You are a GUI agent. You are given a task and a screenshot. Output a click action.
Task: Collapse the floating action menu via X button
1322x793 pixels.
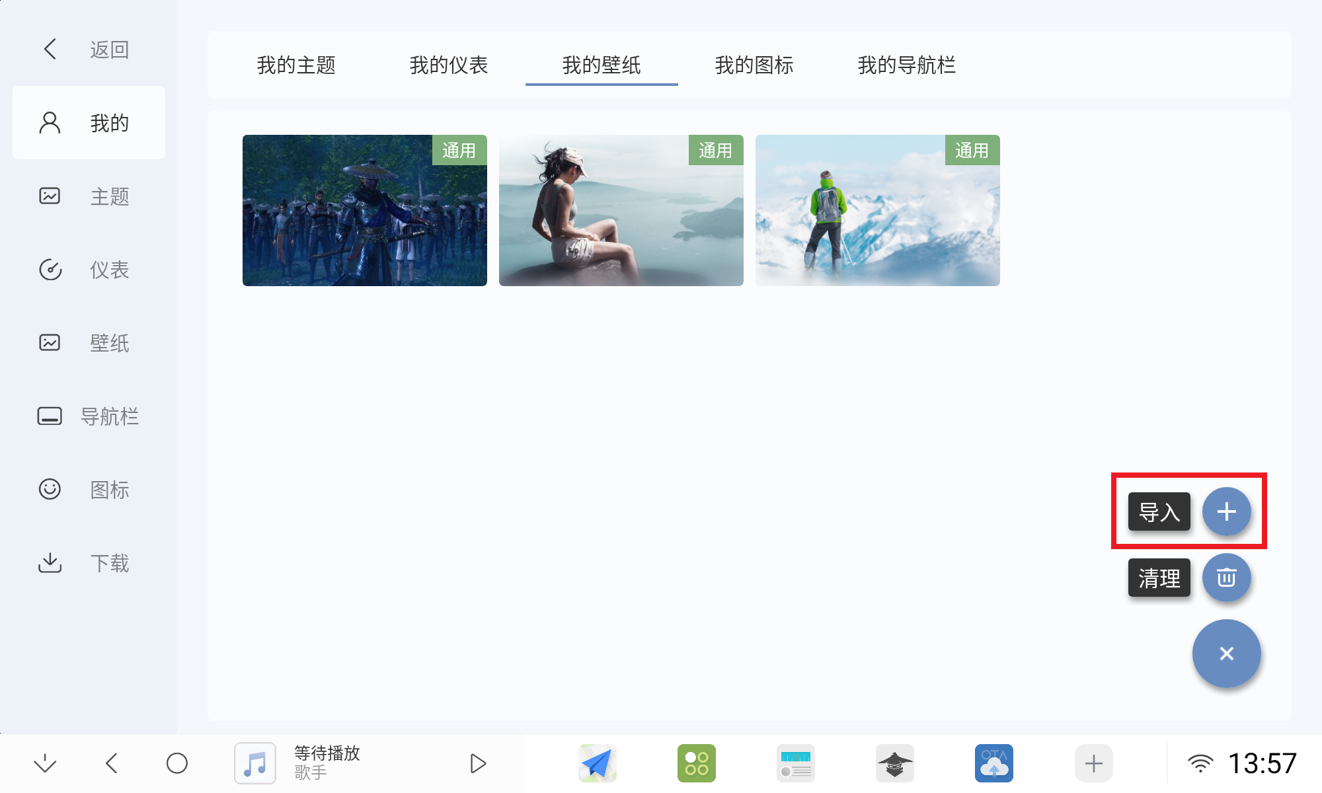click(x=1227, y=654)
